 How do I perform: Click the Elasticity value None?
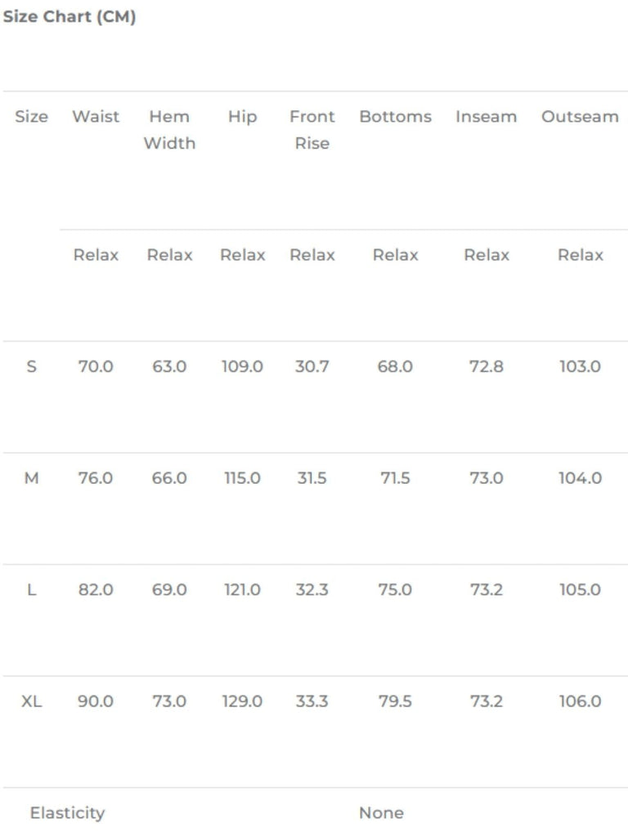[381, 813]
